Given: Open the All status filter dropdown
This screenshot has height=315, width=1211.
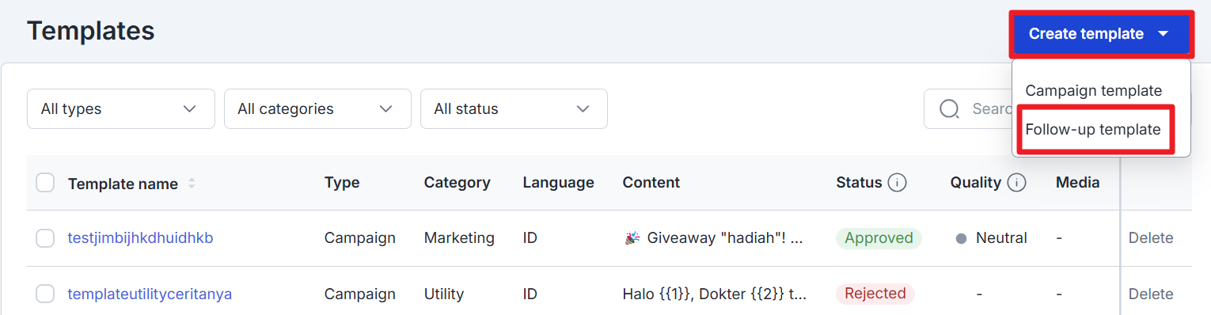Looking at the screenshot, I should tap(514, 108).
